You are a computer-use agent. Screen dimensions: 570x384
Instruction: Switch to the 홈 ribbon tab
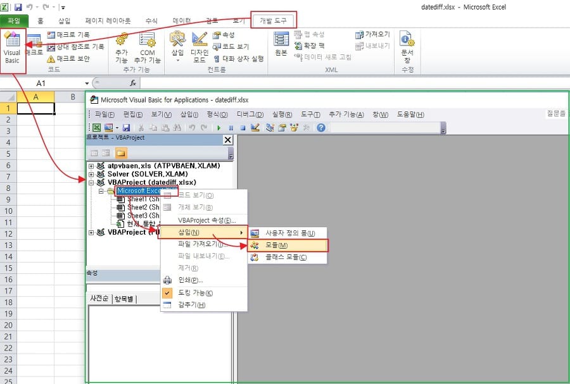(x=41, y=21)
